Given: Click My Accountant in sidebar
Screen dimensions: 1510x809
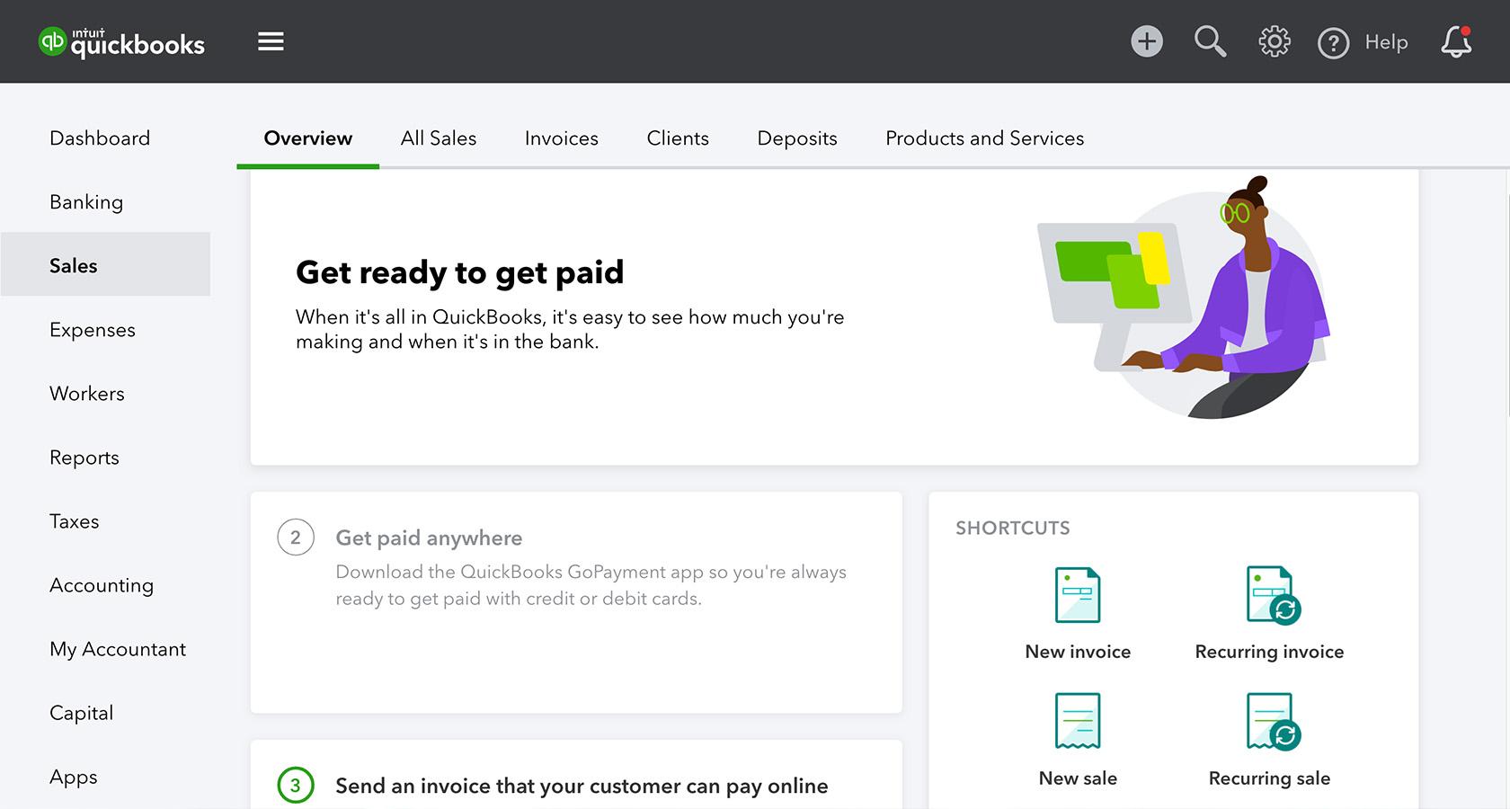Looking at the screenshot, I should click(x=118, y=649).
